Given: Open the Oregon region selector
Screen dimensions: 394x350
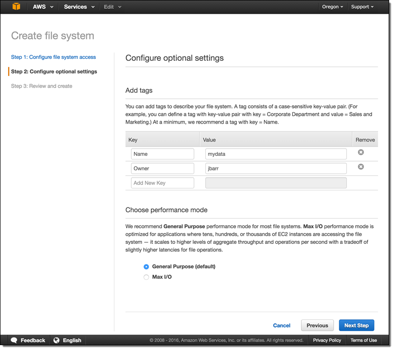Looking at the screenshot, I should point(333,7).
